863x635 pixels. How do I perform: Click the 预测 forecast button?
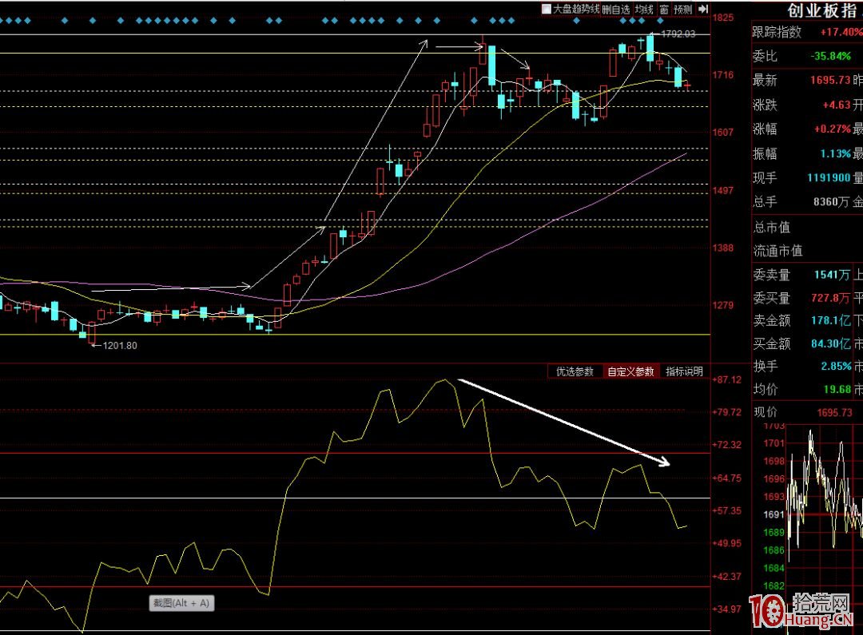(x=682, y=10)
